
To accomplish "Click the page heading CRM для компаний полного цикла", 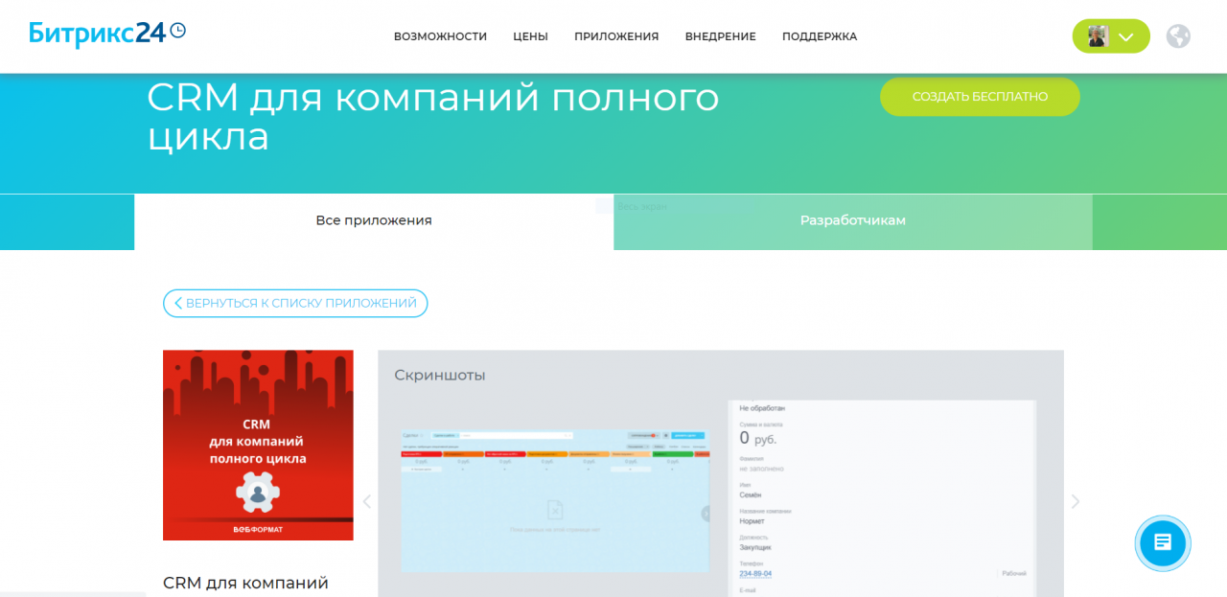I will pos(432,117).
